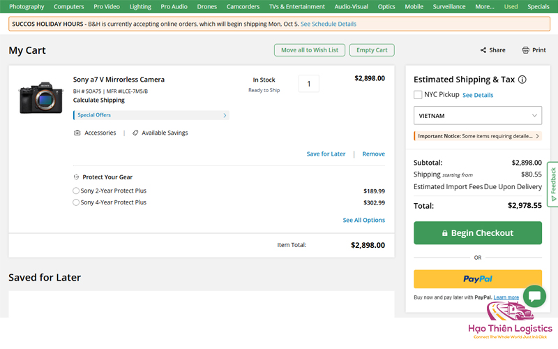Expand the Special Offers row

pyautogui.click(x=151, y=115)
